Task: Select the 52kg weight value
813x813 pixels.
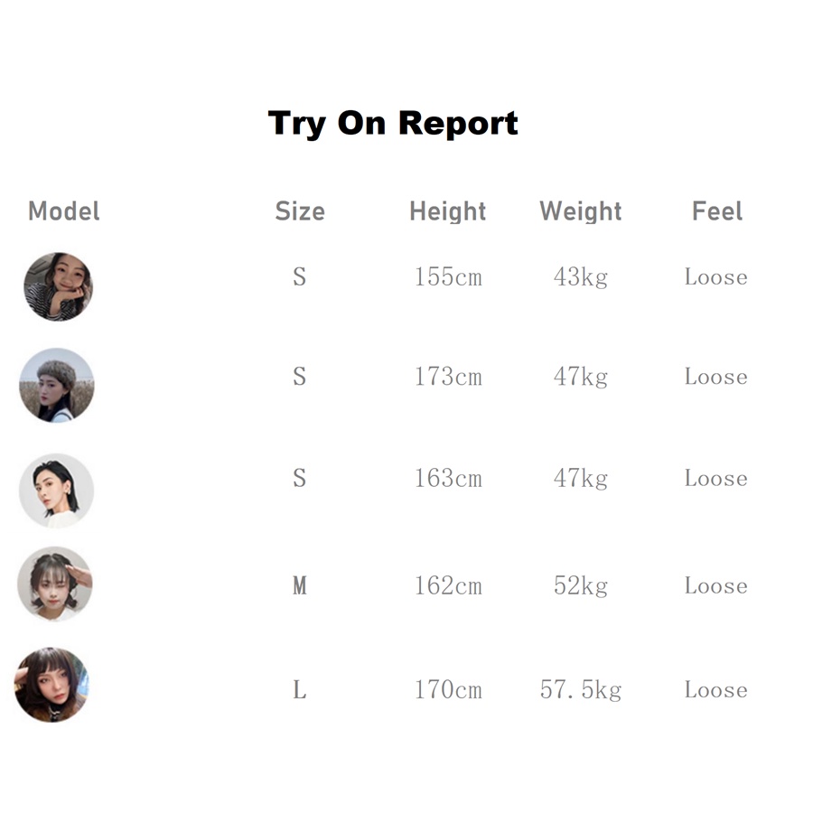Action: [x=581, y=586]
